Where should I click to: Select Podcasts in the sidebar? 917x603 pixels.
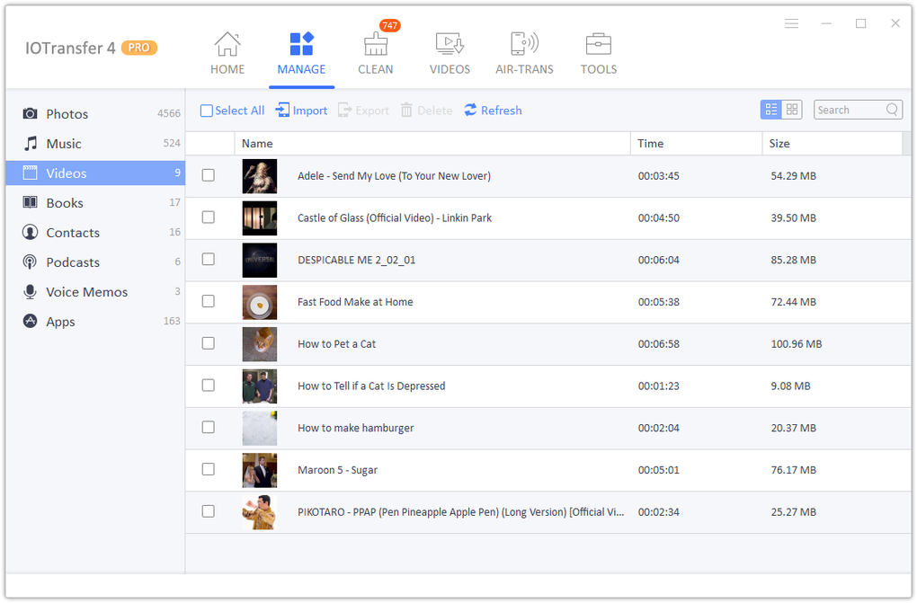click(95, 262)
